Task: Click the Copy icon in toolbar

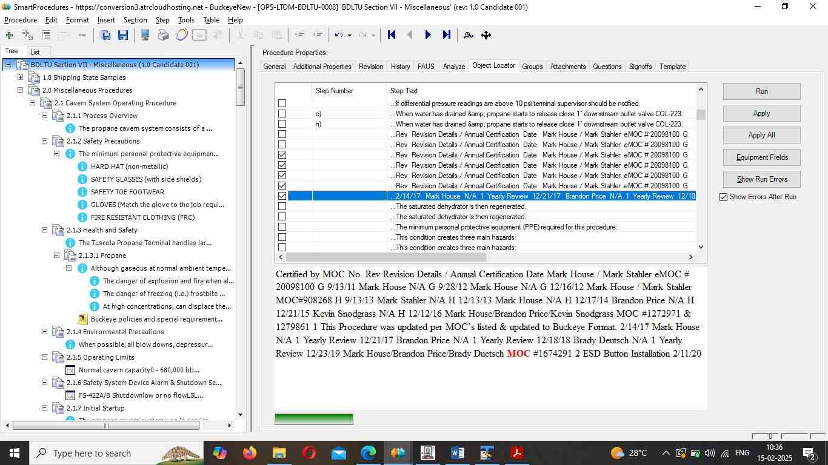Action: pyautogui.click(x=258, y=35)
